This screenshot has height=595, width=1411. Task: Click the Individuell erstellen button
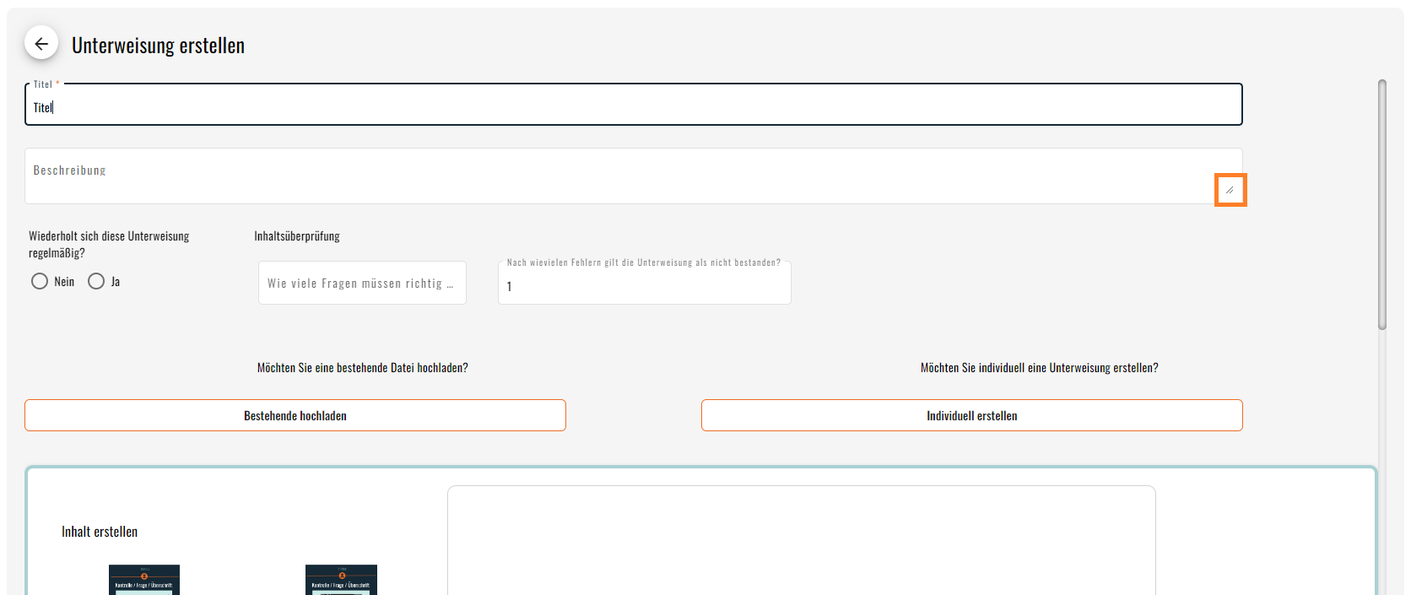click(x=972, y=415)
